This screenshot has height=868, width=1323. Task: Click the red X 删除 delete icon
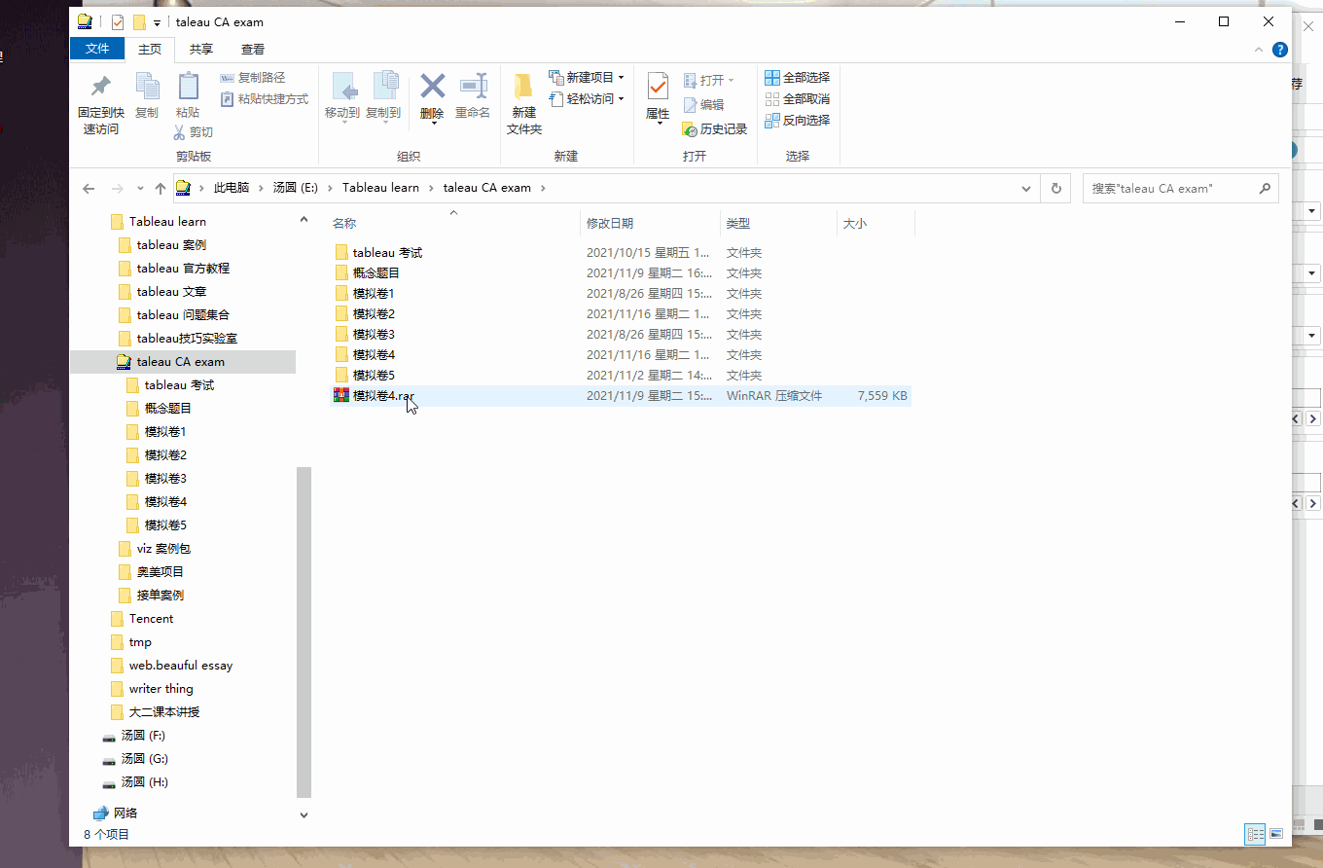tap(432, 86)
